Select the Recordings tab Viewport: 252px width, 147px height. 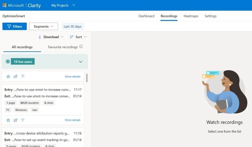(x=169, y=16)
